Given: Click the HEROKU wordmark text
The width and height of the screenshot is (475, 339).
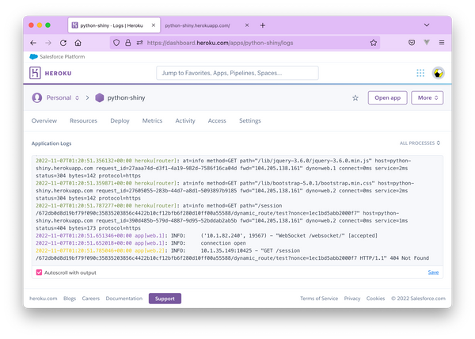Looking at the screenshot, I should [x=58, y=74].
